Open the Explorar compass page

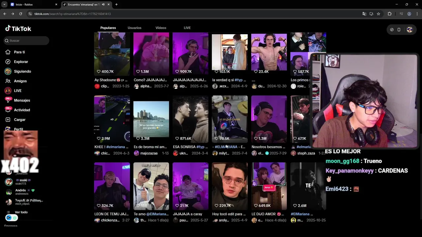21,62
